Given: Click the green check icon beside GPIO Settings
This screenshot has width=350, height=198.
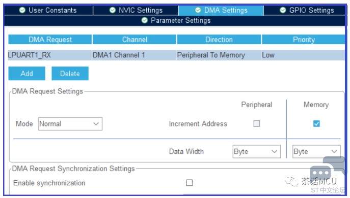Looking at the screenshot, I should coord(283,10).
